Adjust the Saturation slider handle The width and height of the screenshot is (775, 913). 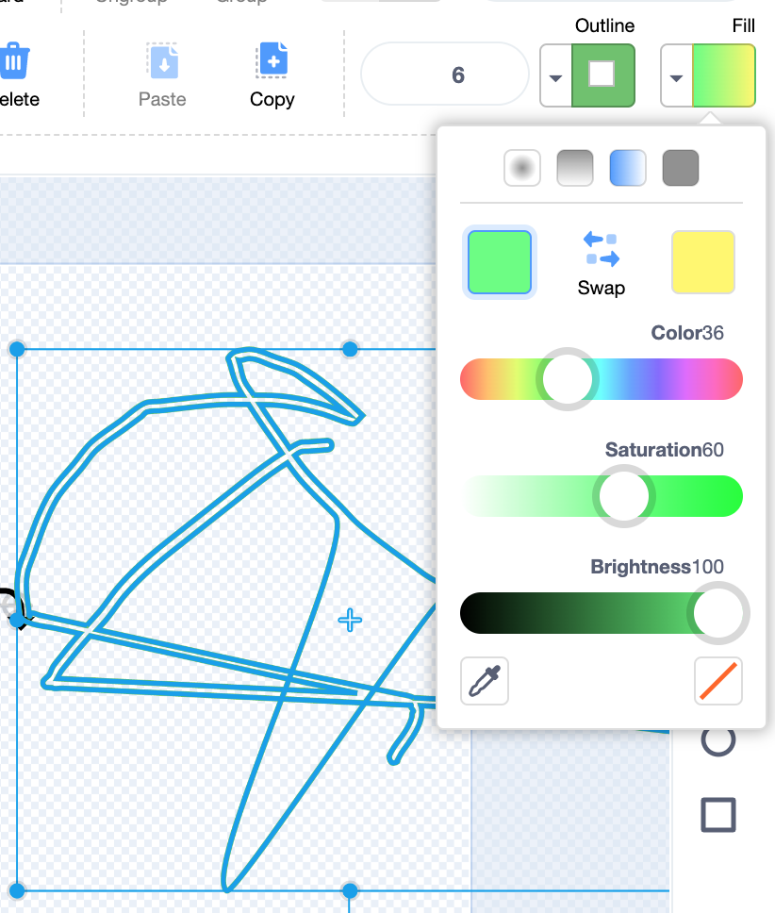pos(624,496)
